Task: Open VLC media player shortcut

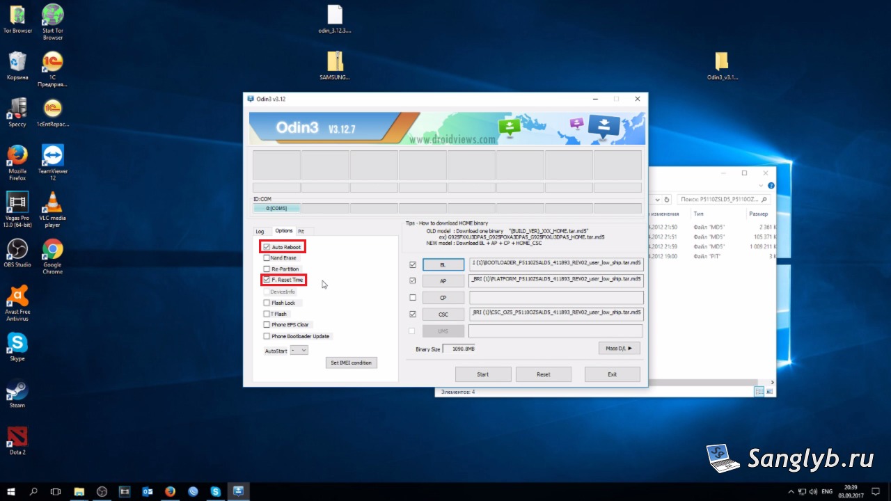Action: point(53,209)
